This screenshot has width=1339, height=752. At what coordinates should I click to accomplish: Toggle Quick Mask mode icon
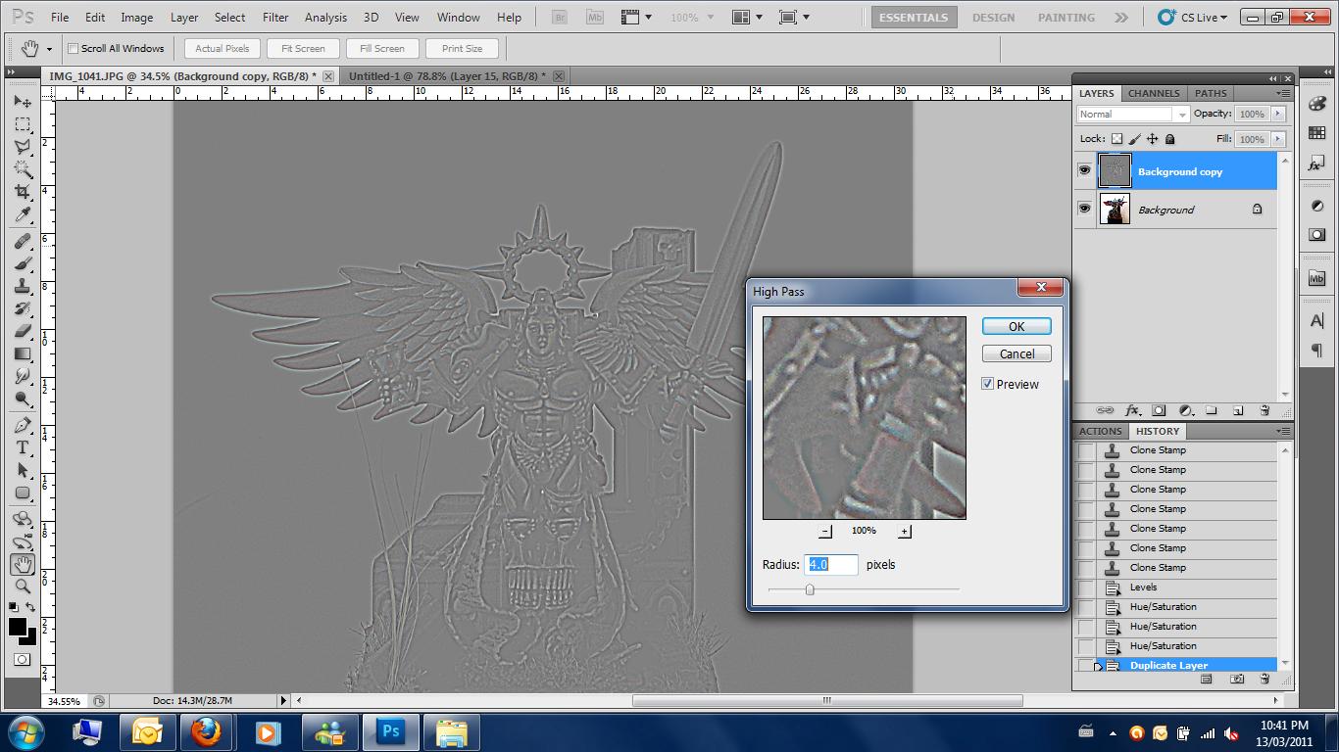tap(23, 660)
